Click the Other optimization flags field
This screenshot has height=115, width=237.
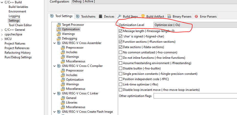click(195, 96)
